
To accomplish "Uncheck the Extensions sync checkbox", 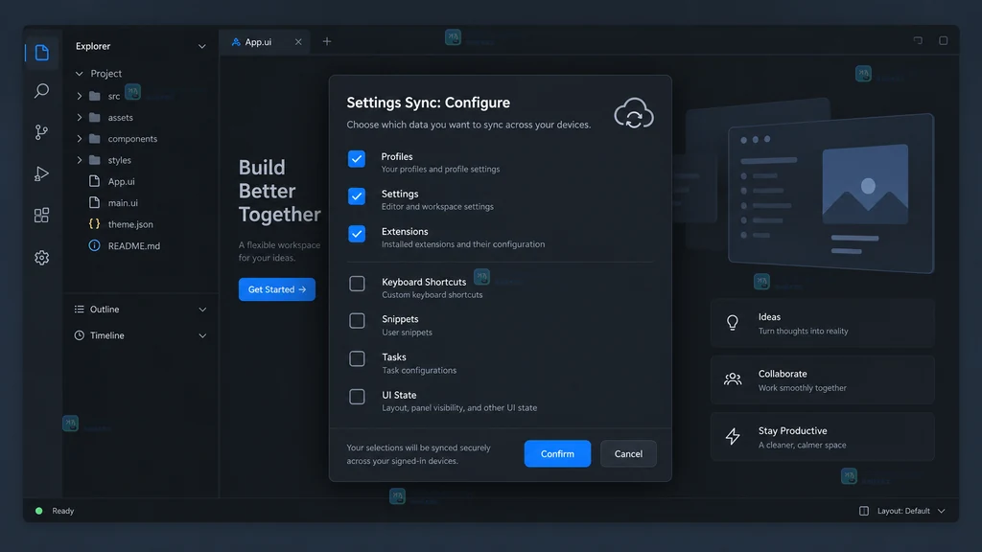I will 357,234.
